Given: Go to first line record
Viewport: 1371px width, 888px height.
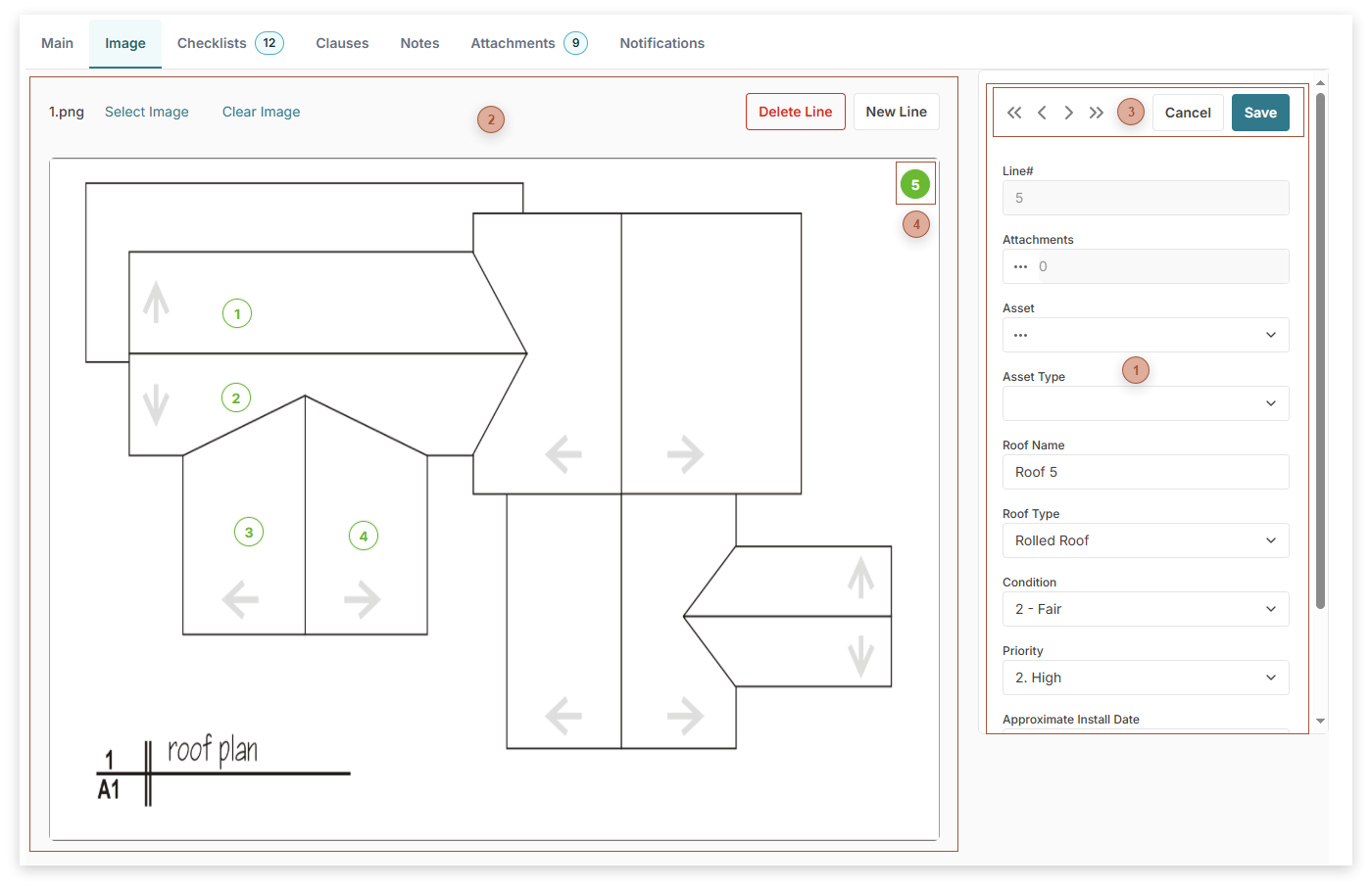Looking at the screenshot, I should 1014,113.
